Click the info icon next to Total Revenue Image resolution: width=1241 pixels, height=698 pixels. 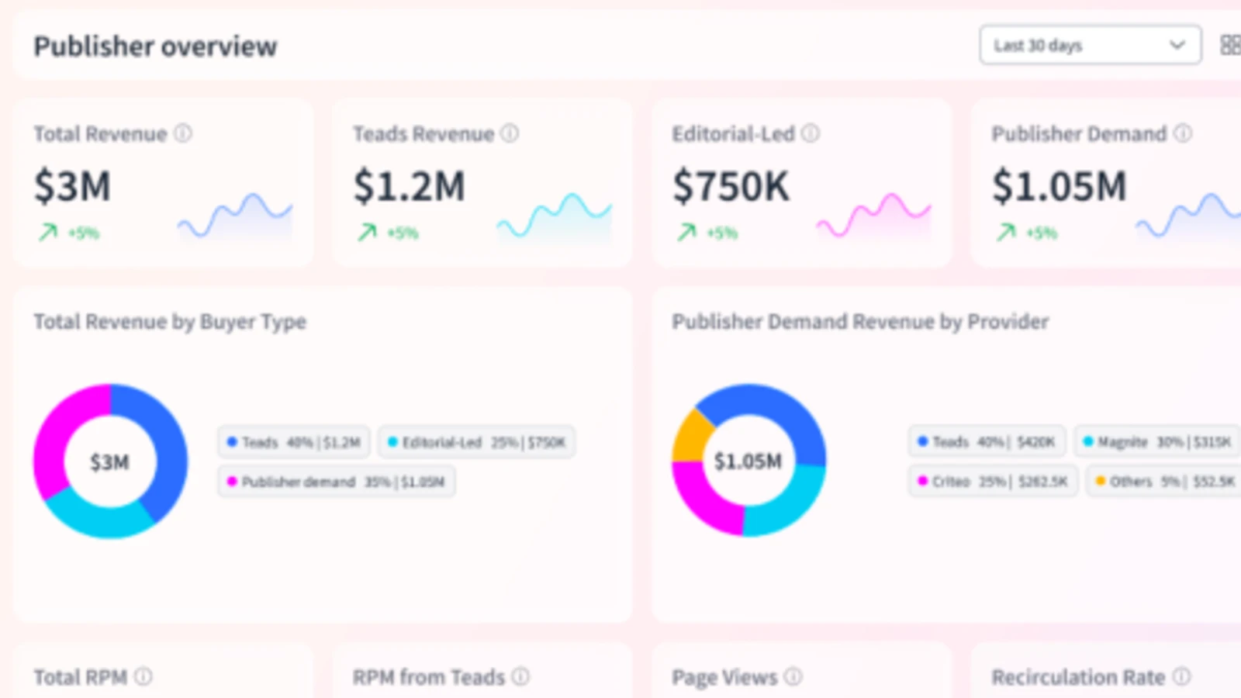coord(182,133)
